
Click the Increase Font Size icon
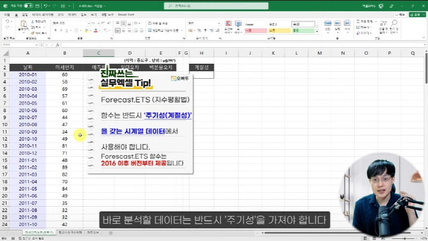pos(103,23)
